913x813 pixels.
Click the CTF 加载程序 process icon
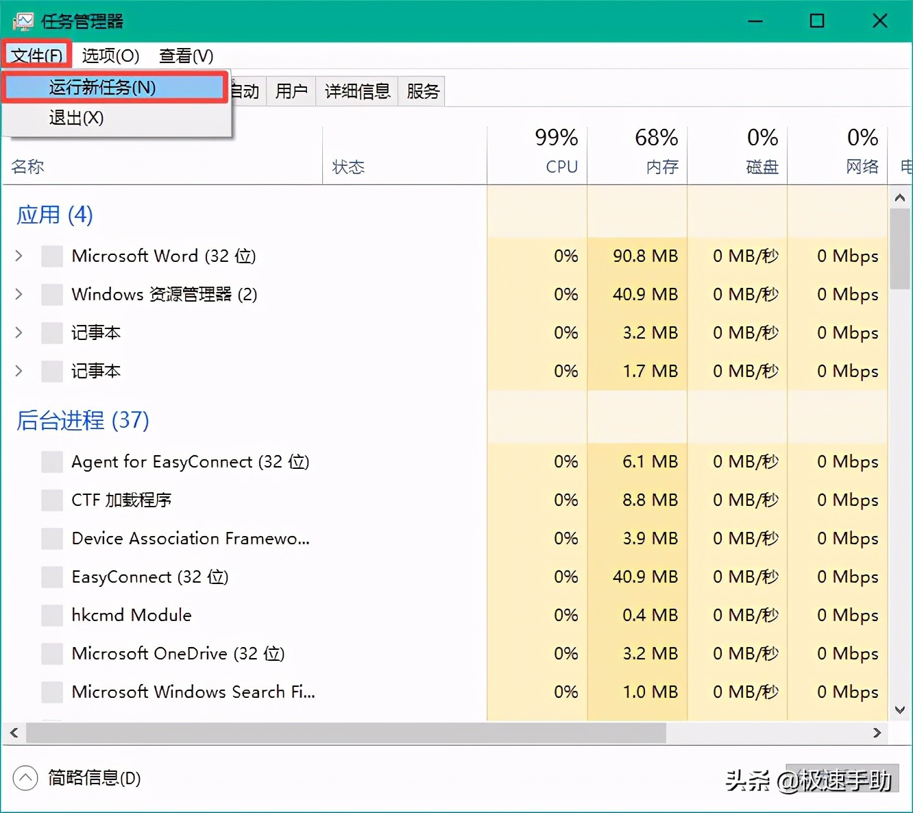click(52, 500)
